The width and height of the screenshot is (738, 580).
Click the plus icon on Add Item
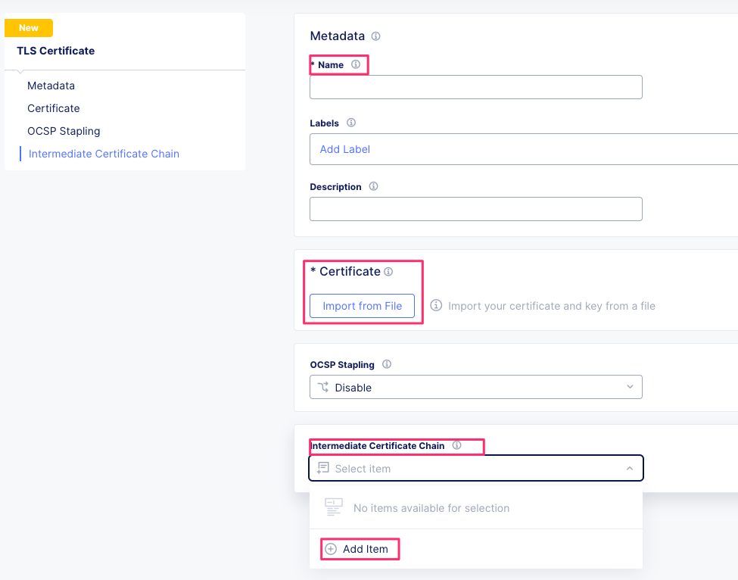tap(330, 548)
